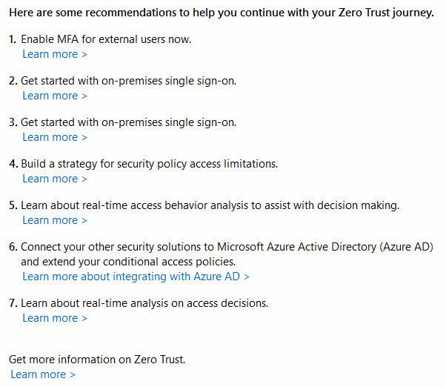Image resolution: width=446 pixels, height=387 pixels.
Task: Click and extend your conditional access policies line
Action: (128, 262)
